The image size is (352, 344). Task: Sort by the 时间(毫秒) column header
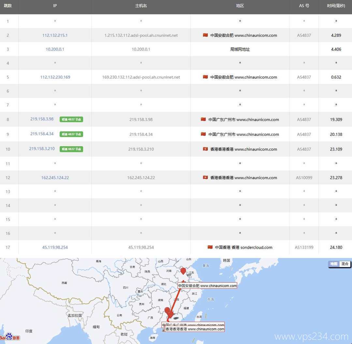click(336, 6)
